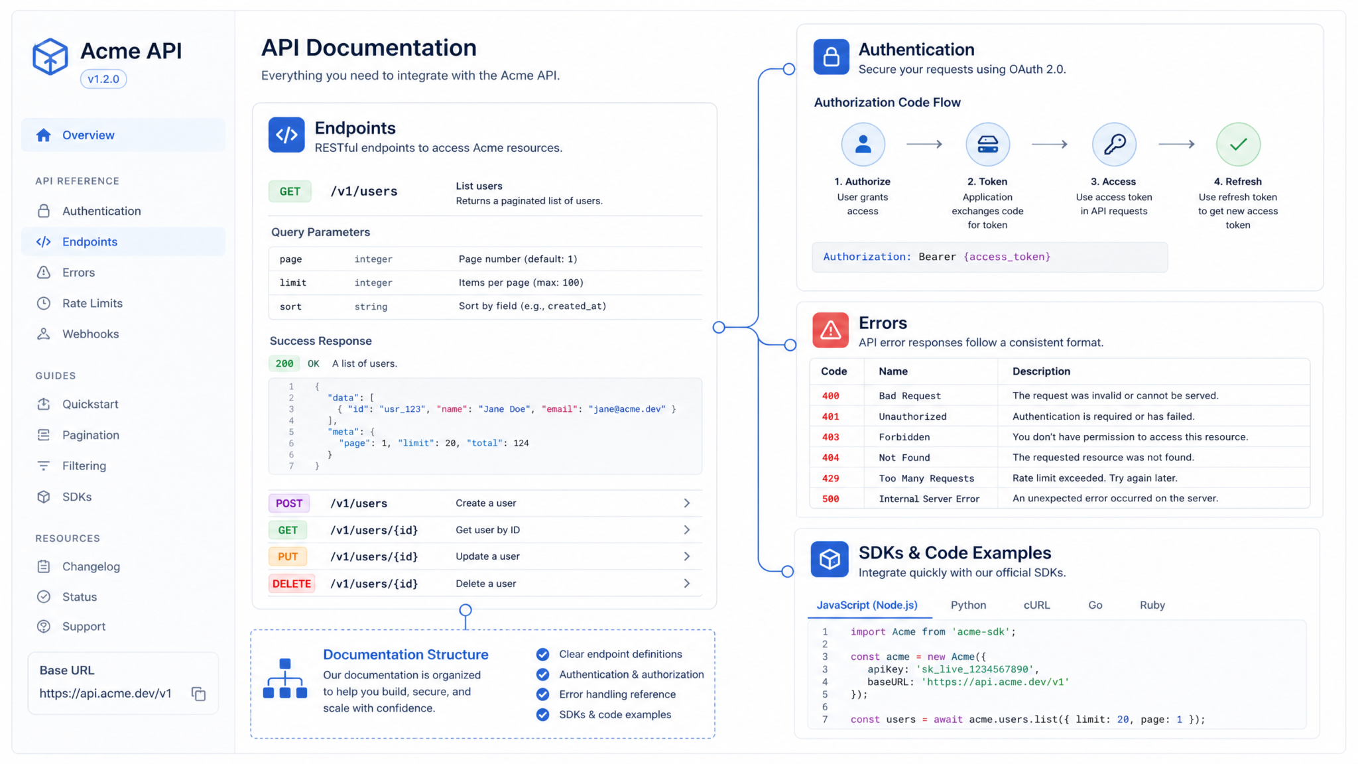Expand the Get user by ID chevron
The image size is (1358, 764).
pos(687,530)
